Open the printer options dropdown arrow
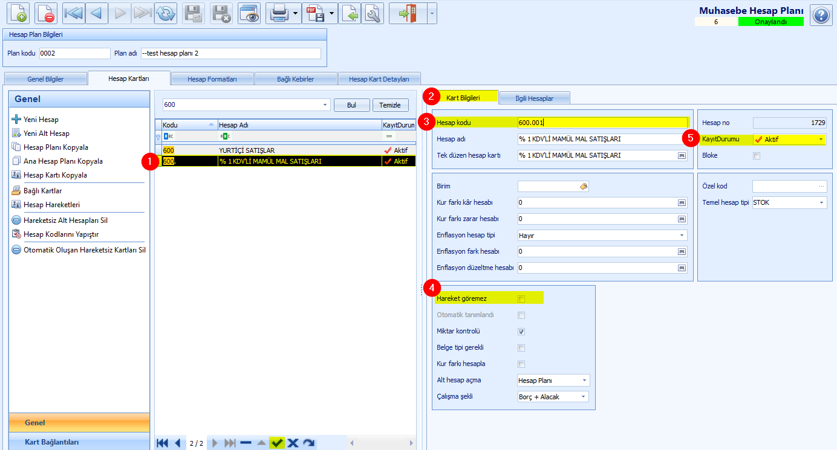Screen dimensions: 837x450 296,13
